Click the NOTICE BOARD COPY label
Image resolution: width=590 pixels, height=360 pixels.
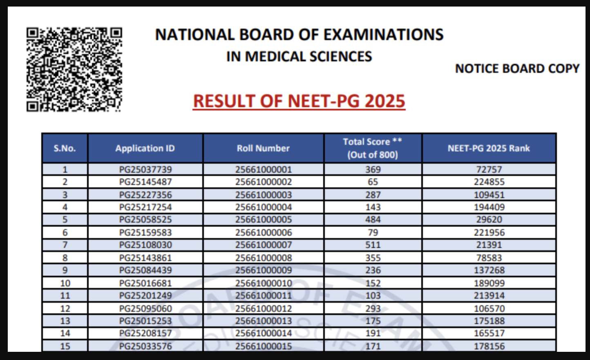pos(517,68)
